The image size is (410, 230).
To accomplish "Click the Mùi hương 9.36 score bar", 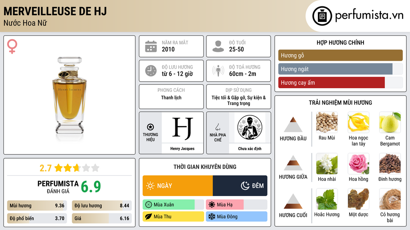I will pos(37,206).
